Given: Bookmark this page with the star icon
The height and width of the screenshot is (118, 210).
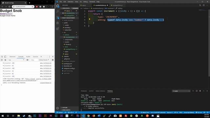Looking at the screenshot, I should click(x=32, y=7).
